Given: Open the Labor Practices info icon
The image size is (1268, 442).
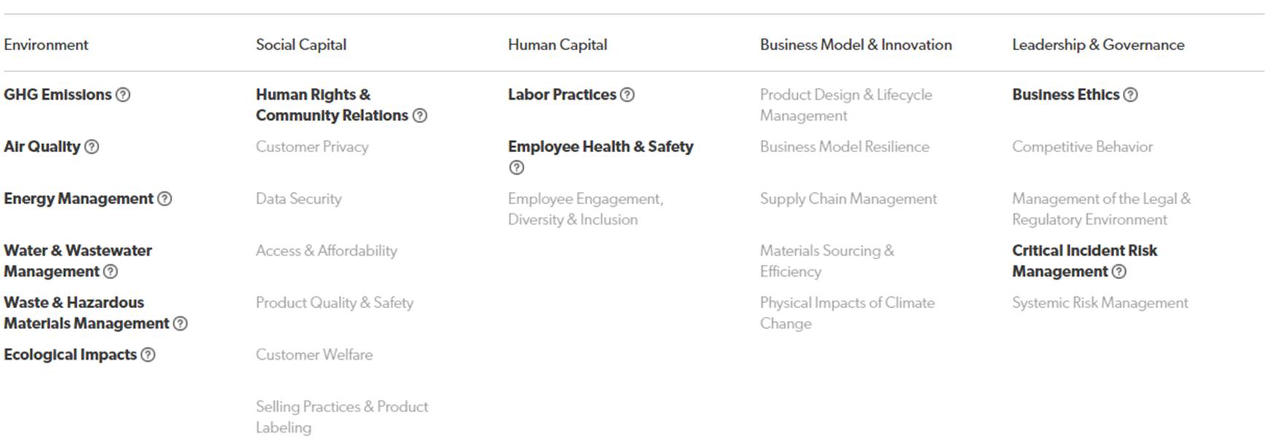Looking at the screenshot, I should pos(627,95).
